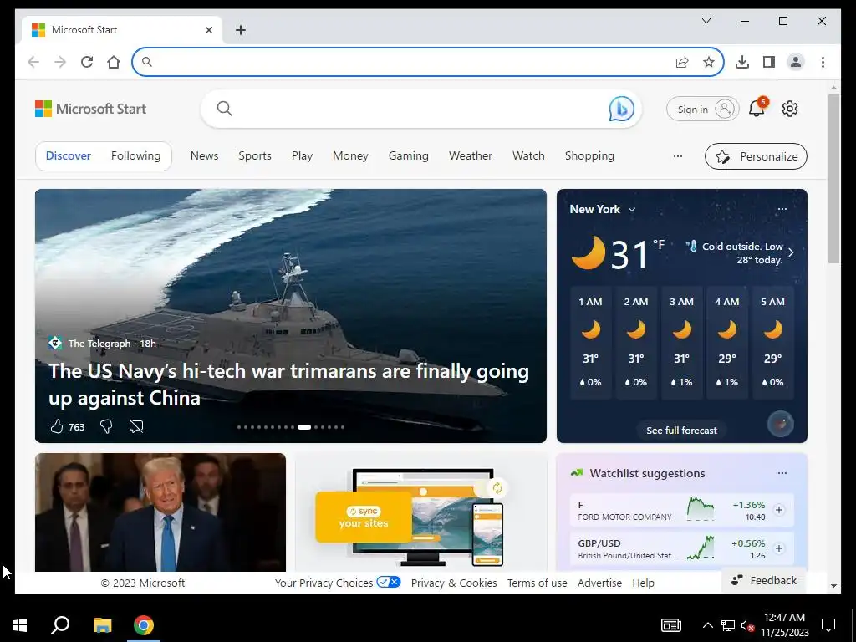Click Sign in button
Screen dimensions: 856x642
coord(702,110)
